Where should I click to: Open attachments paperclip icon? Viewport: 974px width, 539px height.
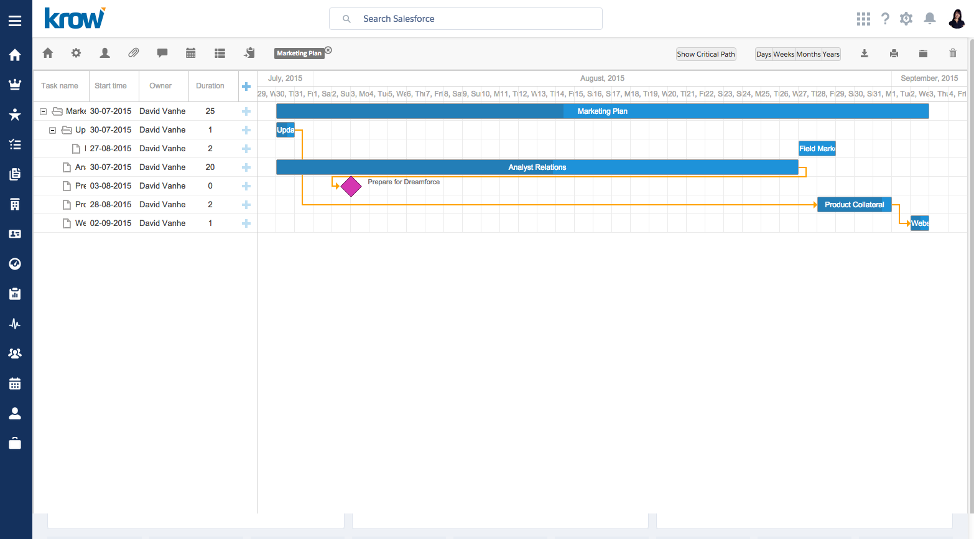[x=134, y=54]
